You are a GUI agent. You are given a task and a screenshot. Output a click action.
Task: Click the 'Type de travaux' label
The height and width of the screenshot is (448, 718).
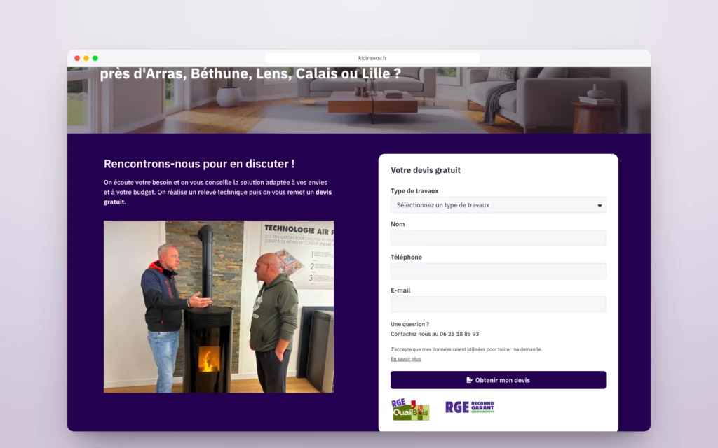point(414,191)
